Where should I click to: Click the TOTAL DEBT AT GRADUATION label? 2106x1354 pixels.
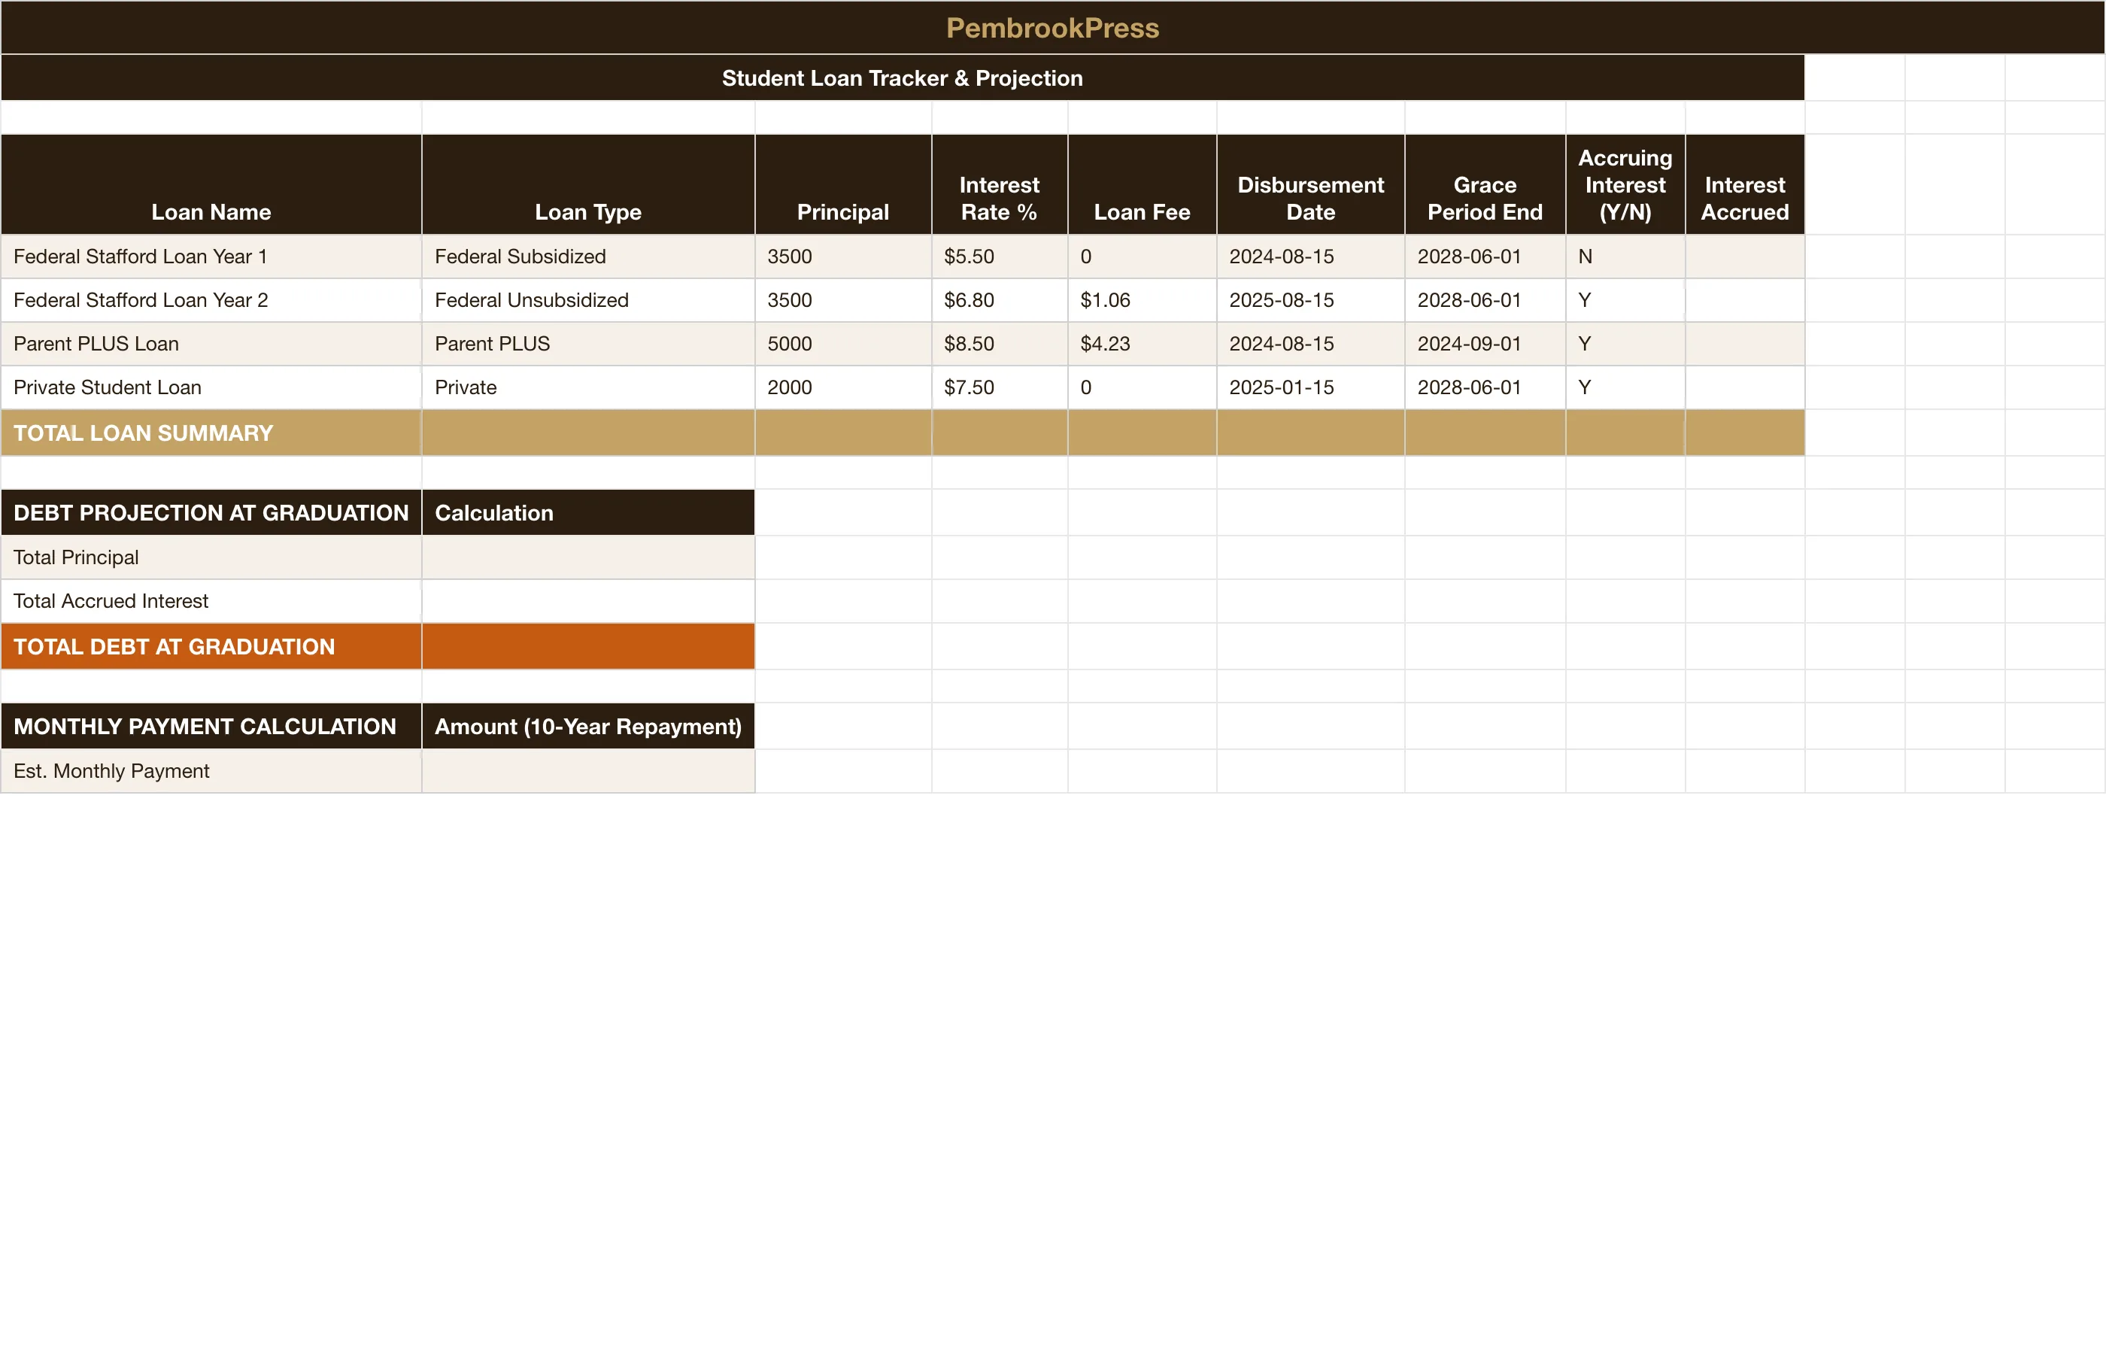[x=211, y=646]
